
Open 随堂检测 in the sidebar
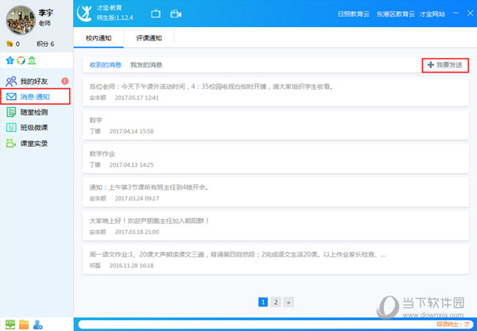pos(34,113)
